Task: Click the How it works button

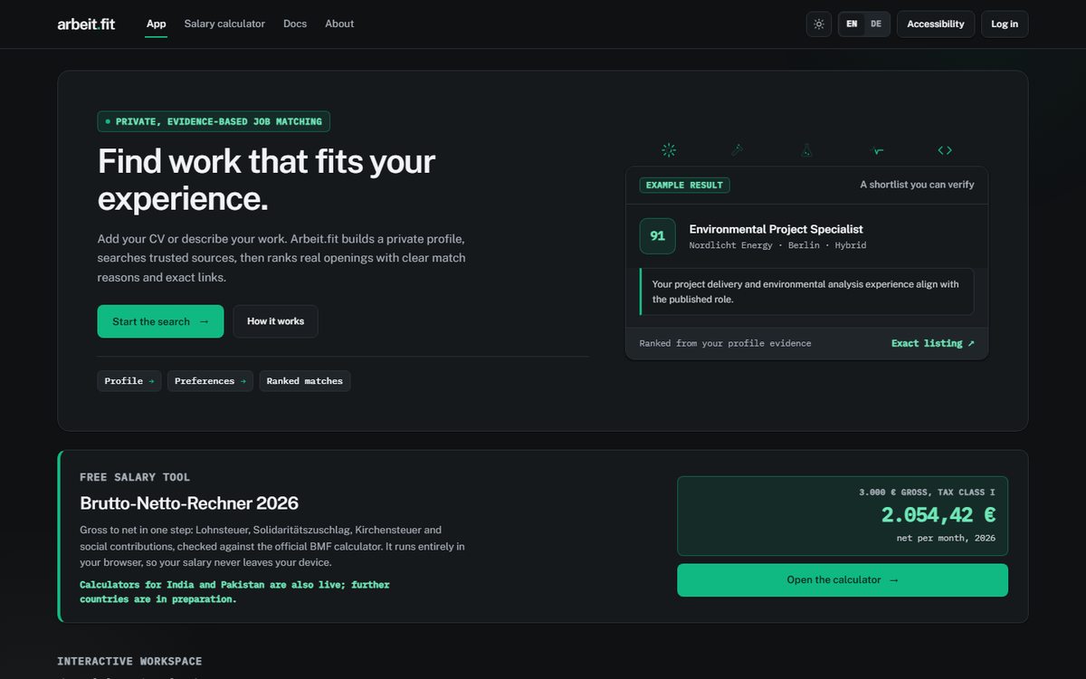Action: point(275,321)
